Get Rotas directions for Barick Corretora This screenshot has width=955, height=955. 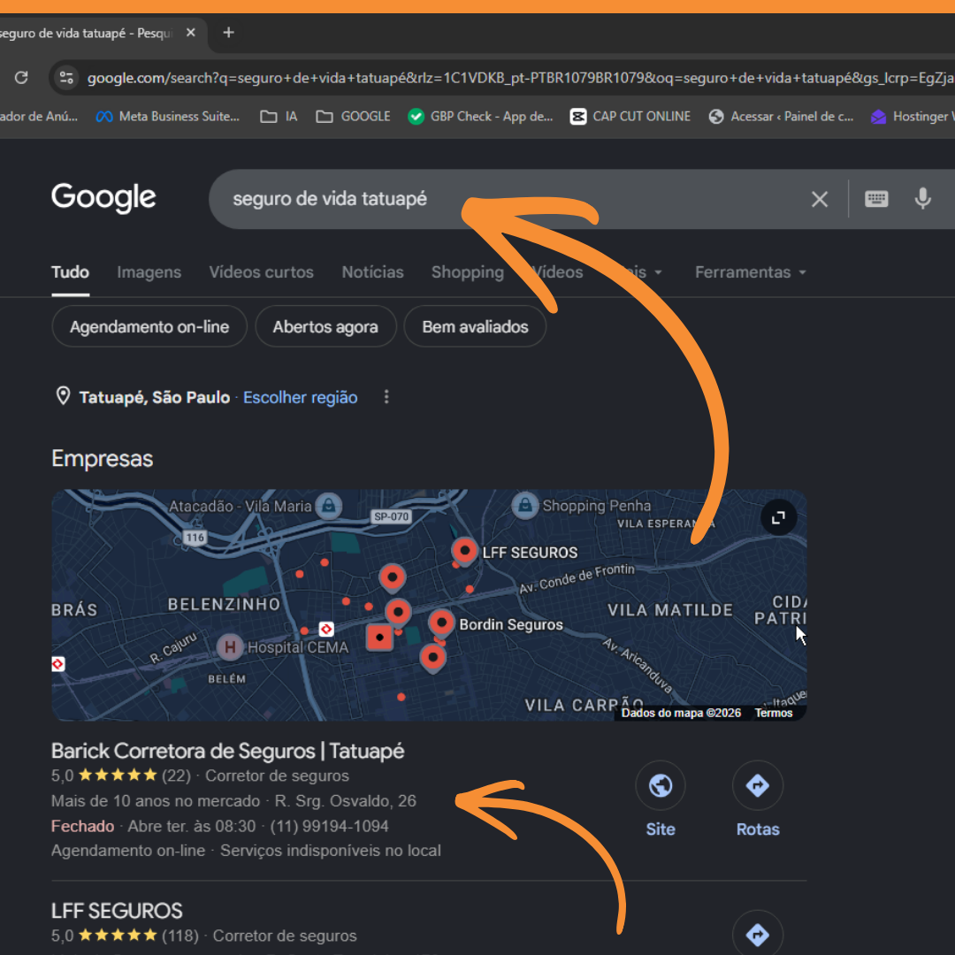point(757,785)
